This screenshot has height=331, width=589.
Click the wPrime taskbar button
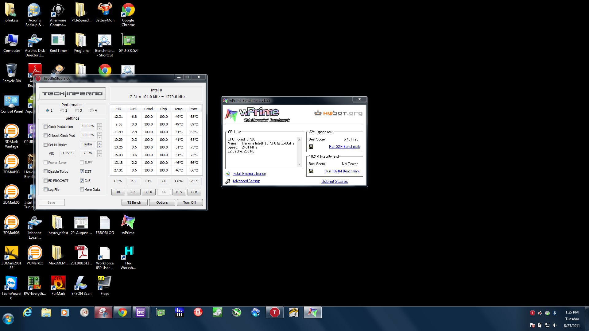(312, 312)
